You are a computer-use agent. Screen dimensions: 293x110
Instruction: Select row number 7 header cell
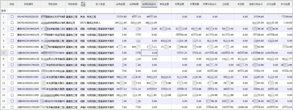click(4, 53)
